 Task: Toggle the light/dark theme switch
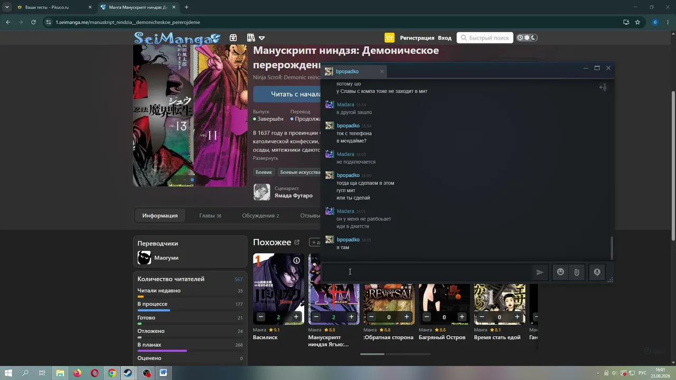pos(527,38)
